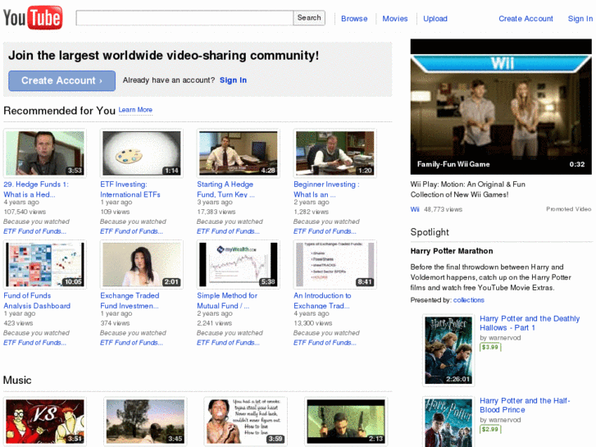Open the Hedge Funds 1 video thumbnail
The height and width of the screenshot is (447, 596).
tap(44, 153)
